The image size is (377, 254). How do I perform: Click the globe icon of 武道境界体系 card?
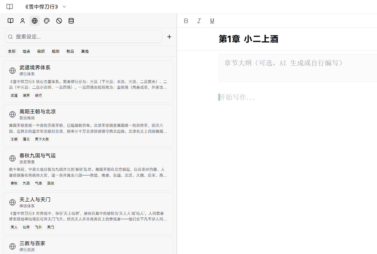[13, 71]
